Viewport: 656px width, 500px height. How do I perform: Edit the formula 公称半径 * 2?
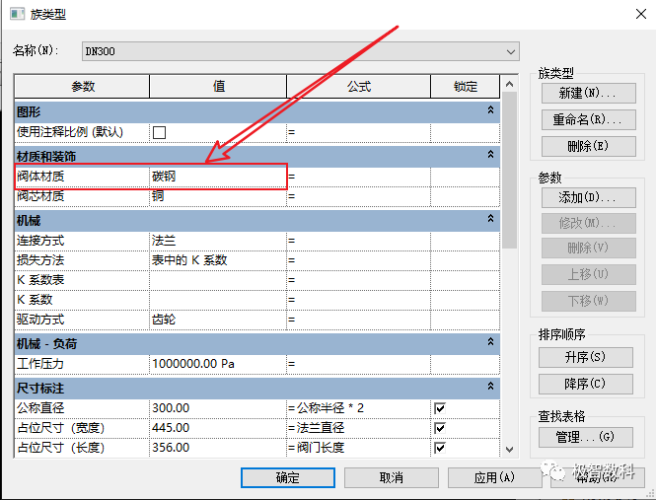pyautogui.click(x=358, y=408)
